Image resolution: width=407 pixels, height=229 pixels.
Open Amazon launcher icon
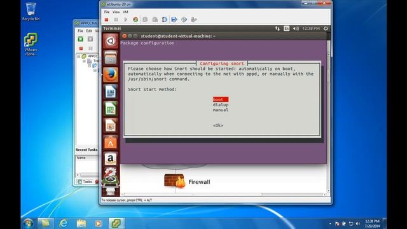(x=110, y=159)
